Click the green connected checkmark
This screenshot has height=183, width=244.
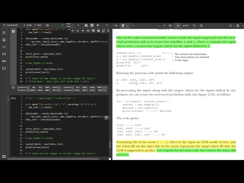(x=63, y=25)
